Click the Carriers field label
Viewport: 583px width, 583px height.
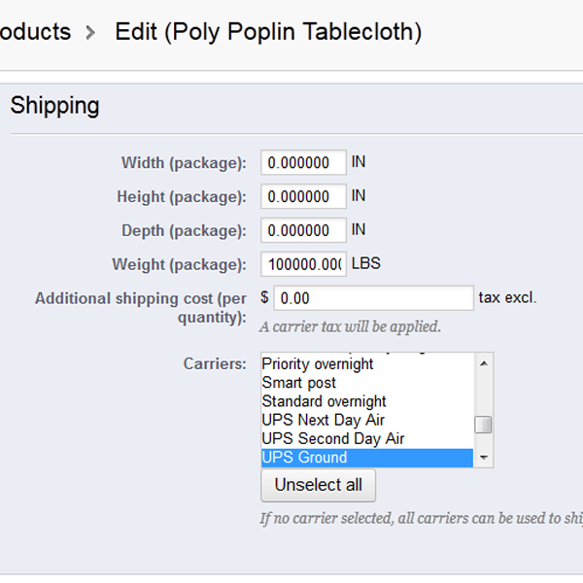(215, 363)
